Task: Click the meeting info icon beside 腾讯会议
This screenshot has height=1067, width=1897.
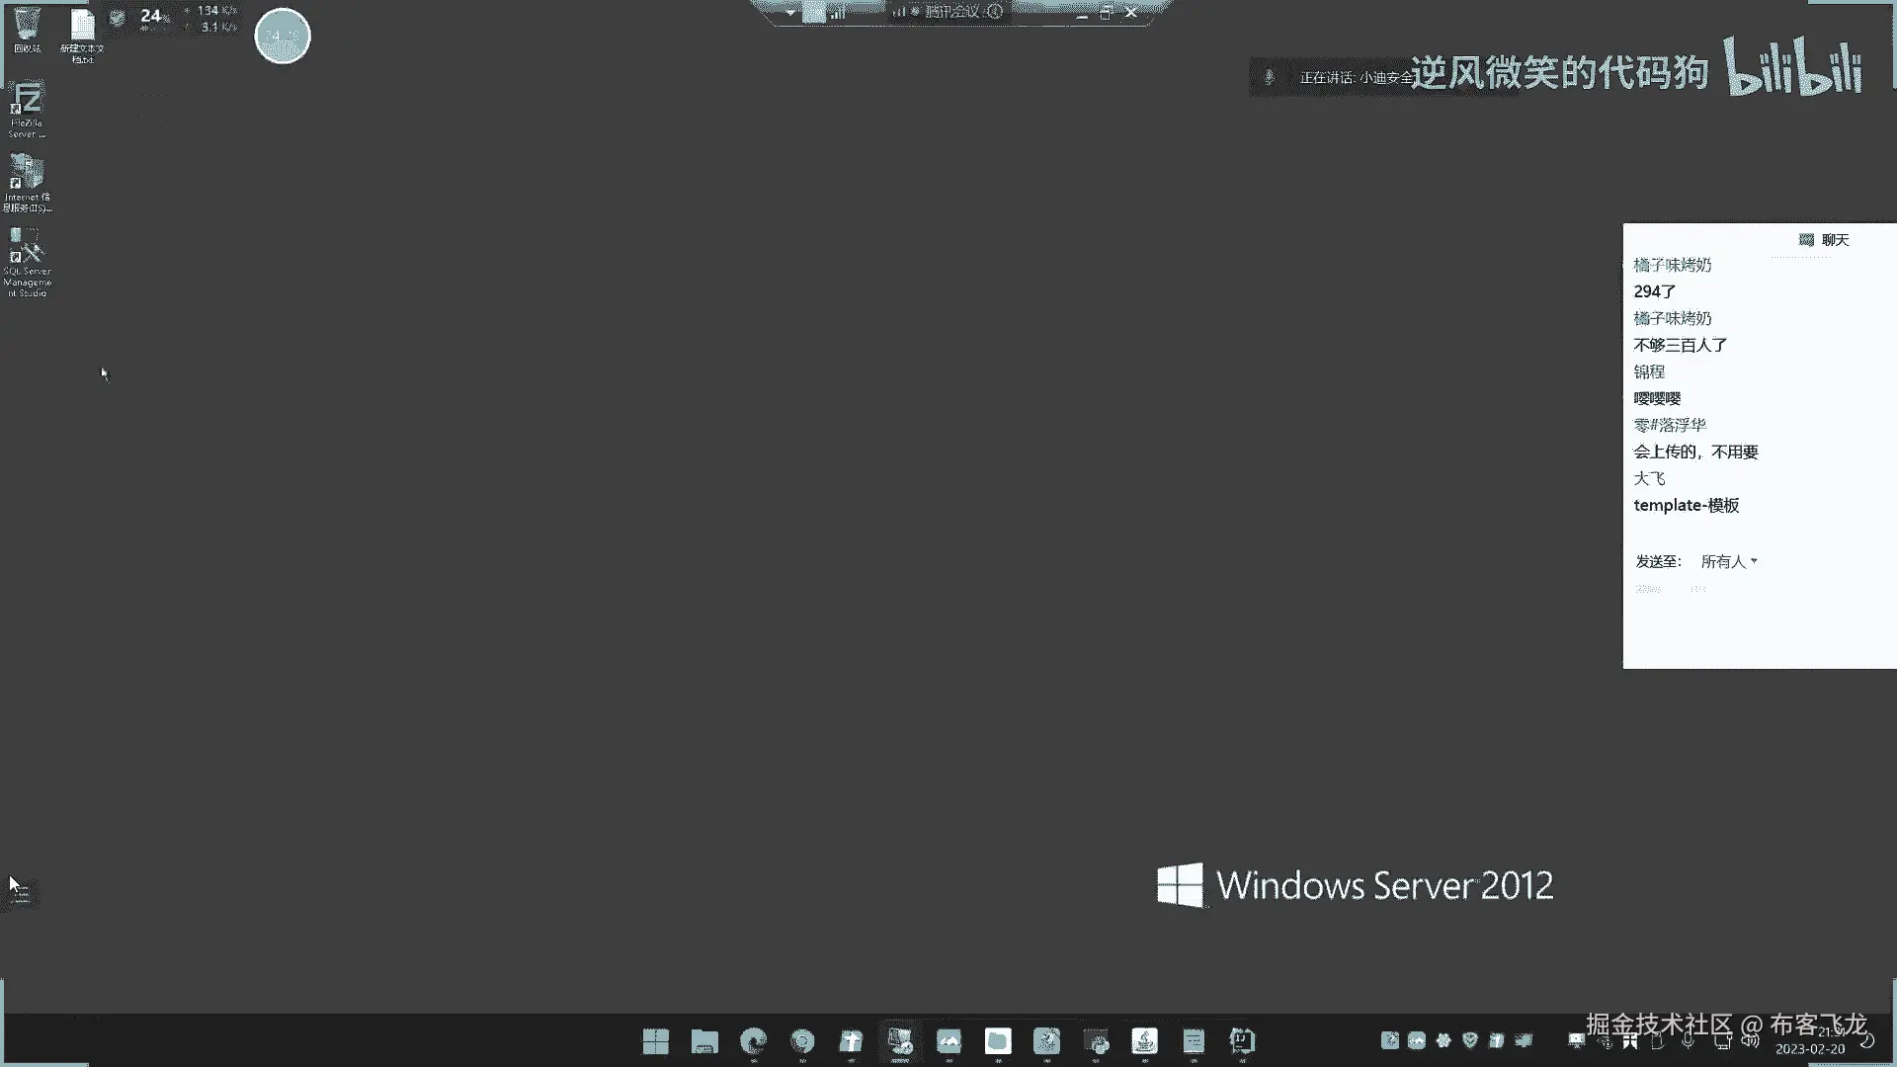Action: 995,12
